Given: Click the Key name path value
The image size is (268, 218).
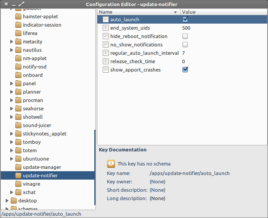Looking at the screenshot, I should pos(190,173).
